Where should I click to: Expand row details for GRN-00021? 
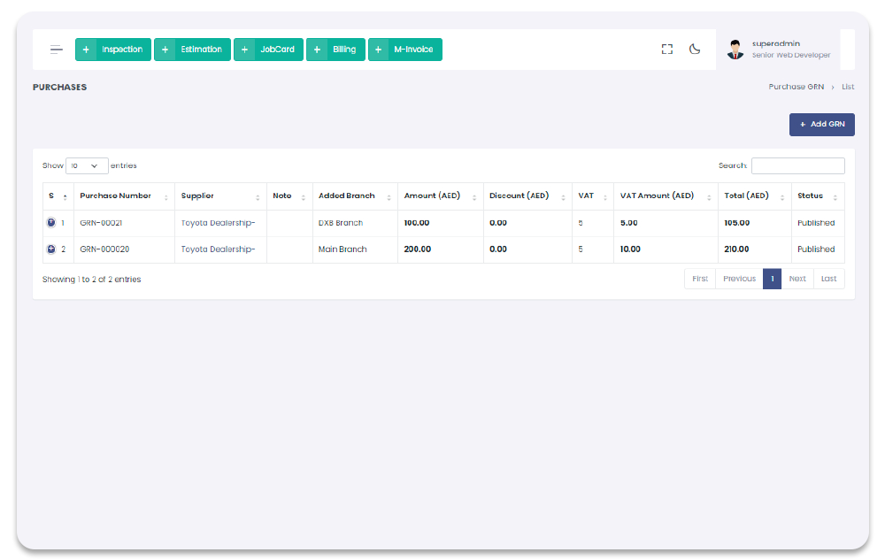pos(50,223)
